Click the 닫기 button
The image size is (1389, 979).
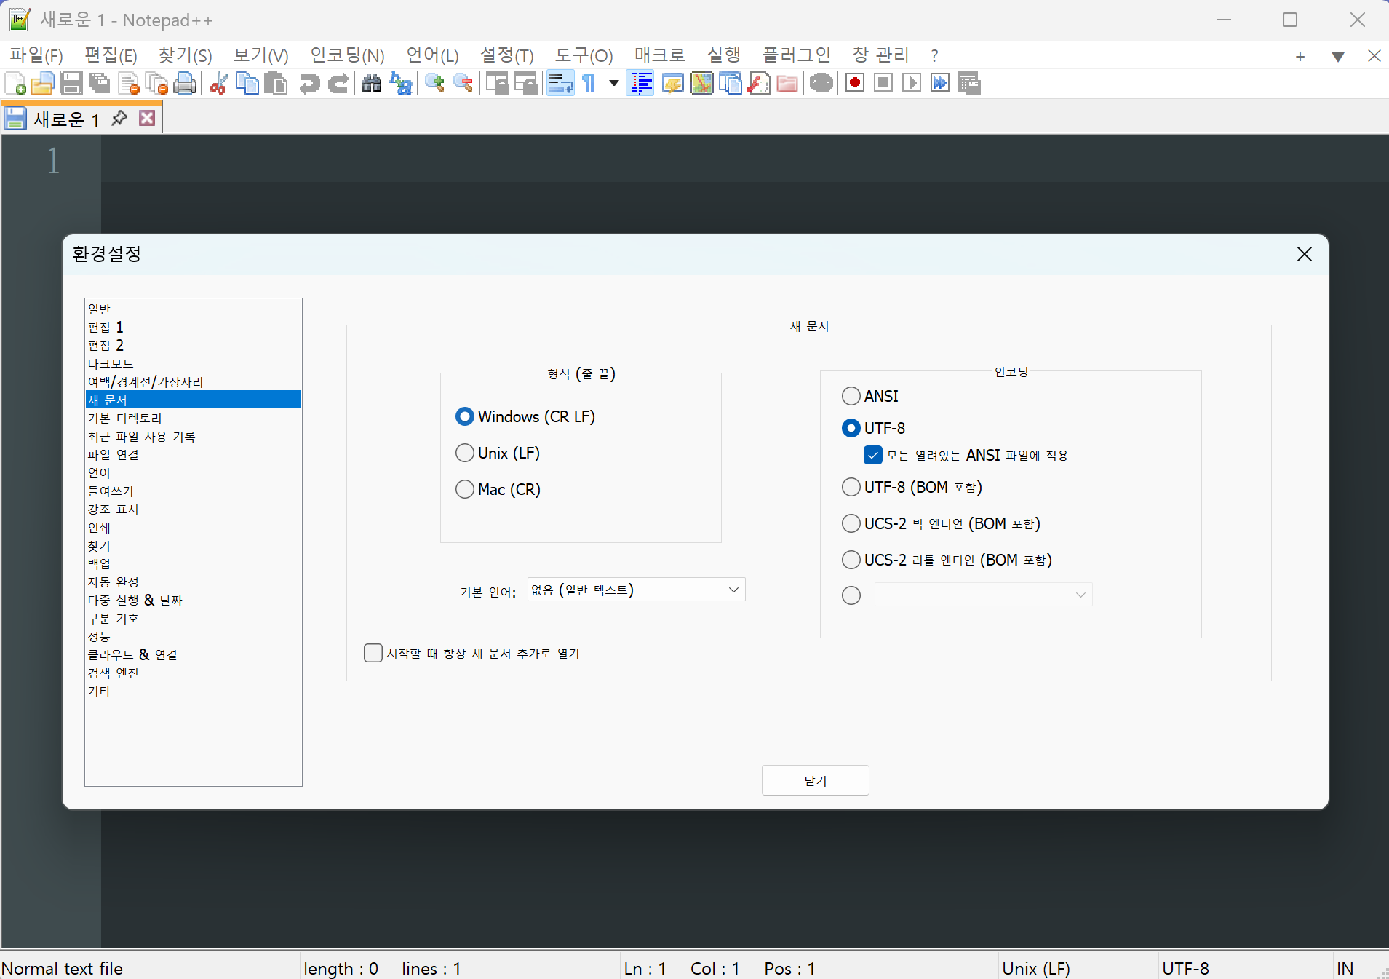click(x=815, y=780)
